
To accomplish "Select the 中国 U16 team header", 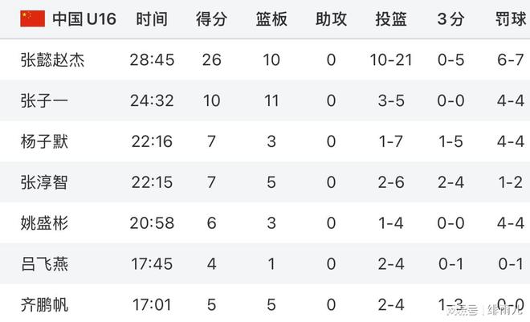I will coord(84,19).
